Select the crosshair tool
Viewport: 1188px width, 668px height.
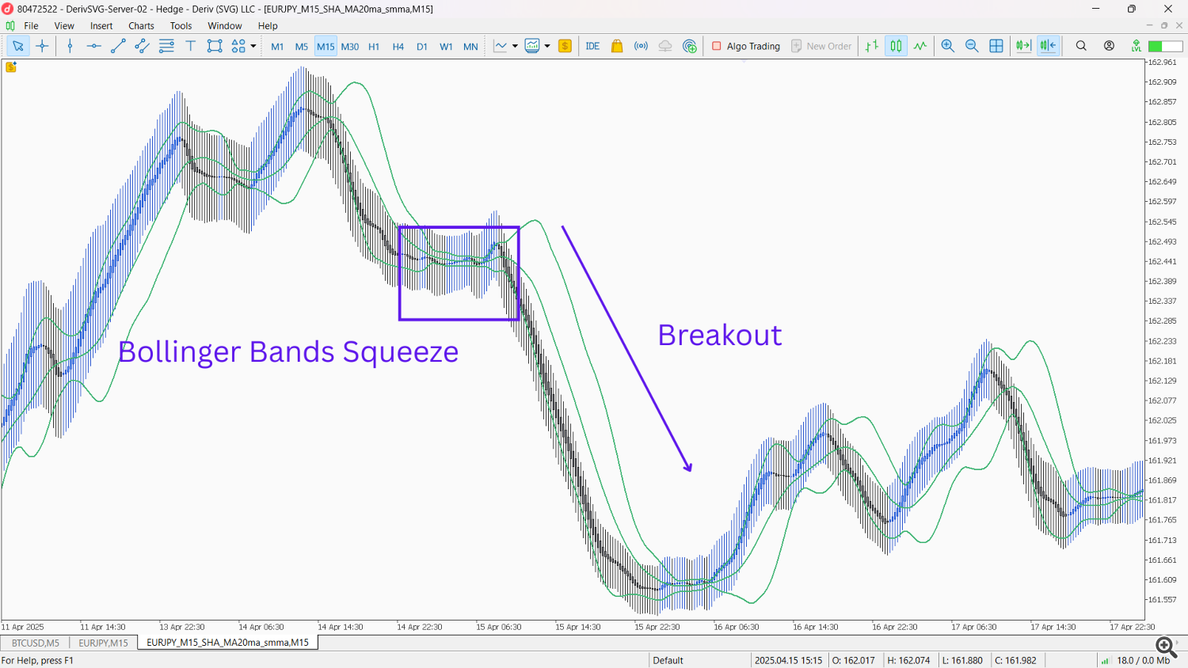[x=43, y=46]
